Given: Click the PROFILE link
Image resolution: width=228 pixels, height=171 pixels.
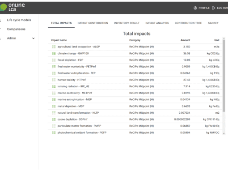Looking at the screenshot, I should (204, 8).
